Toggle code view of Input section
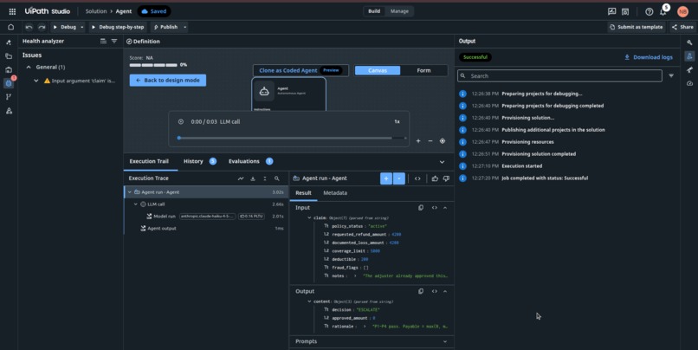 (x=434, y=208)
